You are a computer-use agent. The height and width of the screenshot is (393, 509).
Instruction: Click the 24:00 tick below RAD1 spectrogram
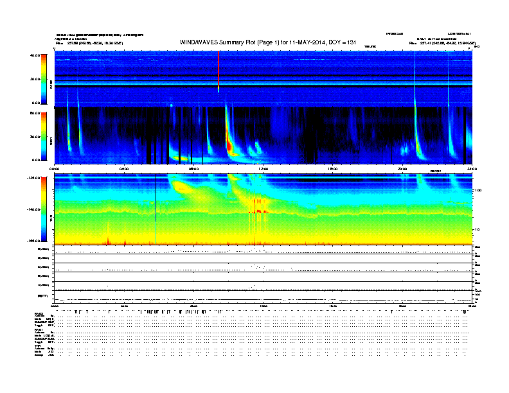coord(472,169)
